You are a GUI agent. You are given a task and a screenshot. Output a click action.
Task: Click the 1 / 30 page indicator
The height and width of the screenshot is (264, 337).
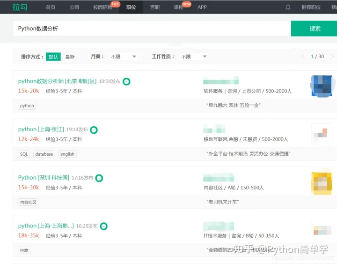point(317,56)
